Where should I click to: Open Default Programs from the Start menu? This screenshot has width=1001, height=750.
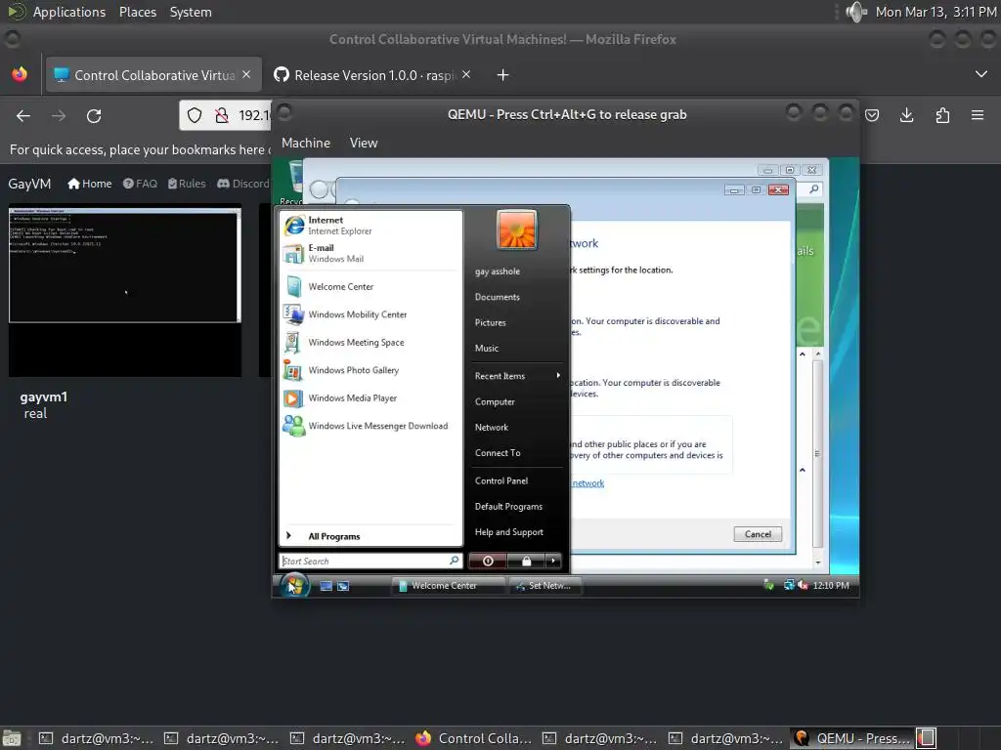point(508,507)
